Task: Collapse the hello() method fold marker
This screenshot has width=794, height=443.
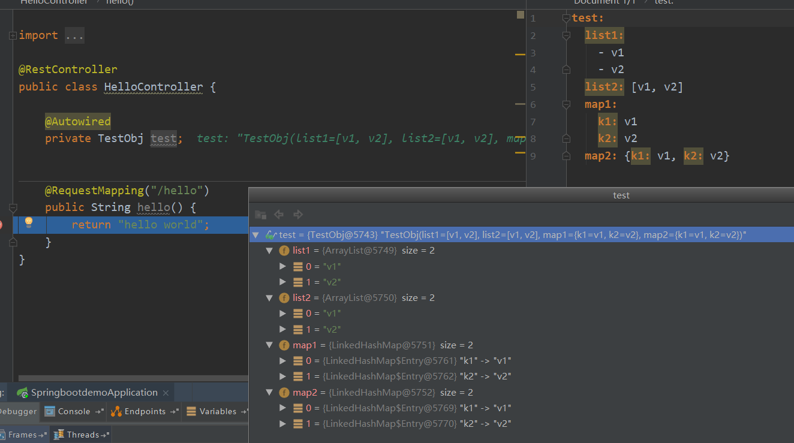Action: pos(13,208)
